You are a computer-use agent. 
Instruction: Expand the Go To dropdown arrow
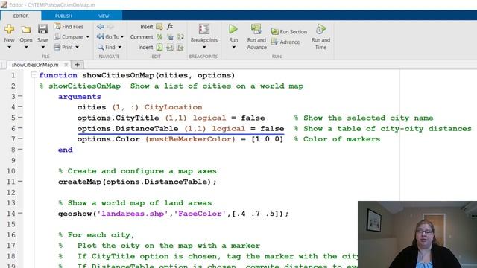[x=122, y=37]
